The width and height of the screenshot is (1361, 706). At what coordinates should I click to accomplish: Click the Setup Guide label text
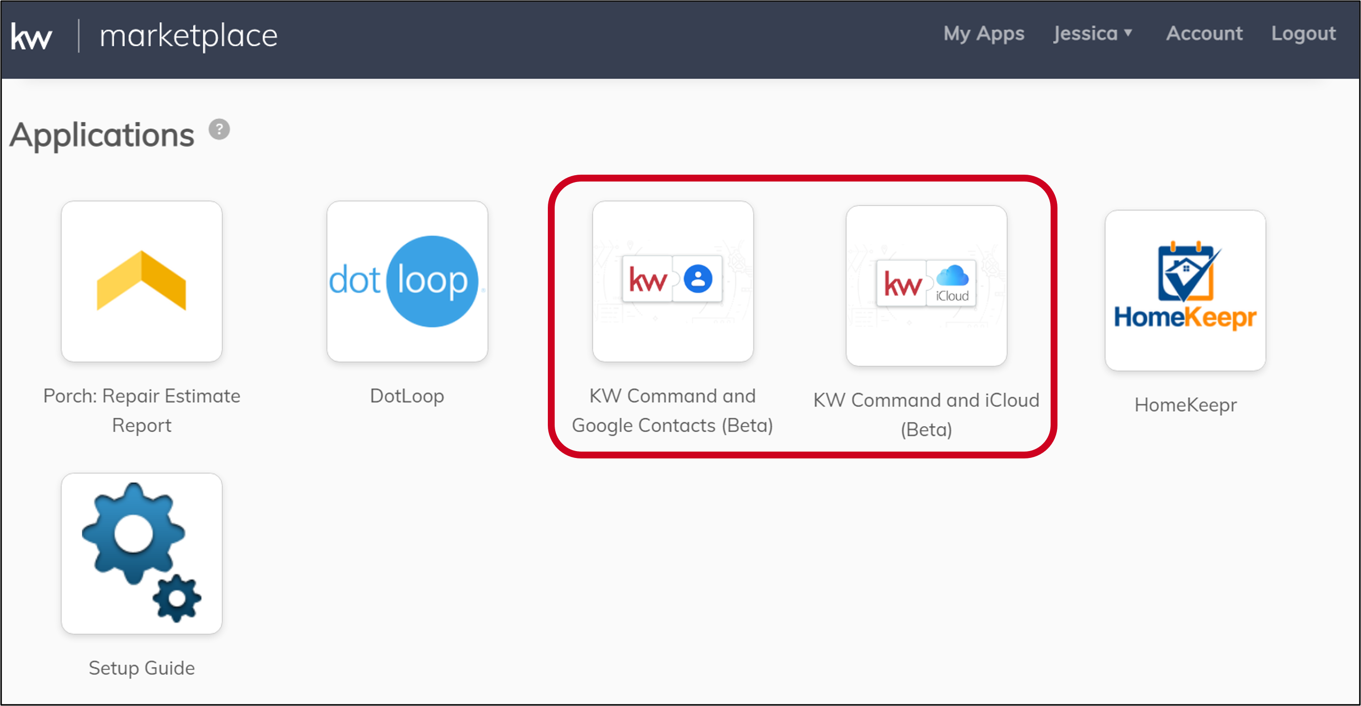(x=141, y=668)
